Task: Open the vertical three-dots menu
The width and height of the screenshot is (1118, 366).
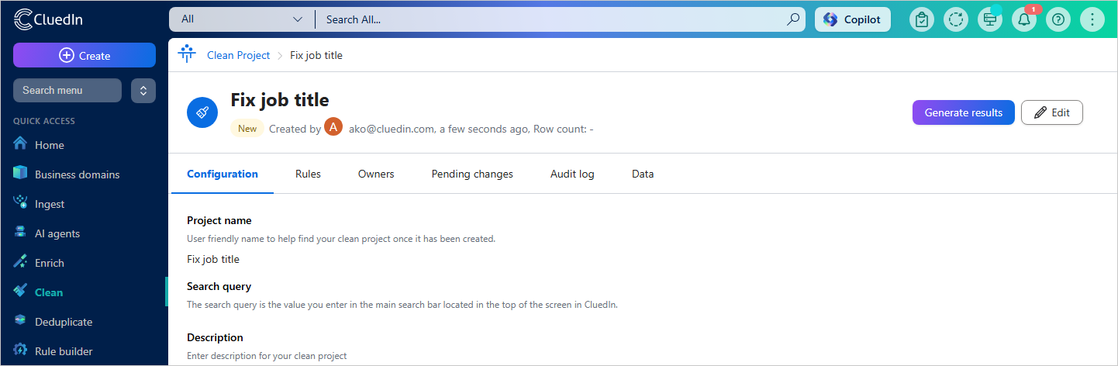Action: pyautogui.click(x=1092, y=19)
